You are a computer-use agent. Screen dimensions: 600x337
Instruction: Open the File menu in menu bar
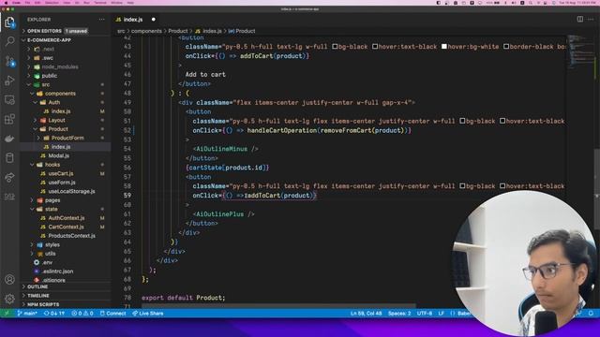(x=27, y=3)
